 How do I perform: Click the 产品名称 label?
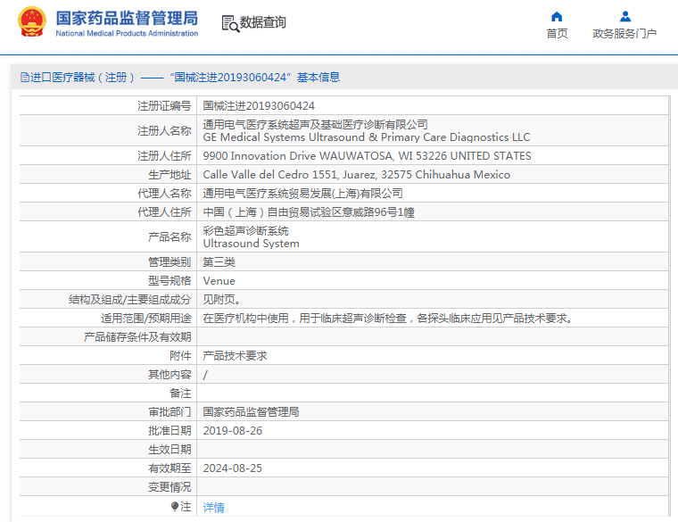click(x=169, y=237)
